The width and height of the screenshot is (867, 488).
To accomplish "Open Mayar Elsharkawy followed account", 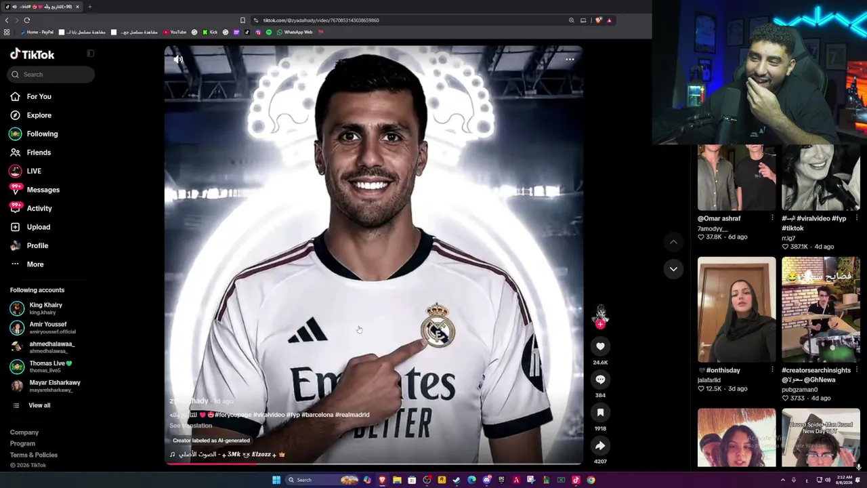I will pyautogui.click(x=45, y=386).
